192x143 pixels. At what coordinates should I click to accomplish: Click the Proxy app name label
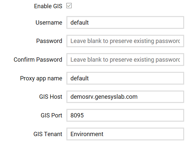(41, 78)
